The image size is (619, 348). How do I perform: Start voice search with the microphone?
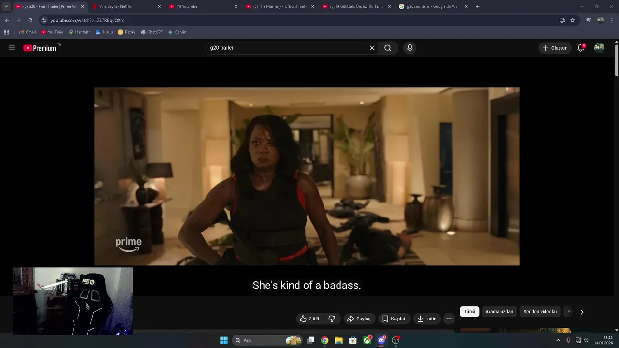410,48
